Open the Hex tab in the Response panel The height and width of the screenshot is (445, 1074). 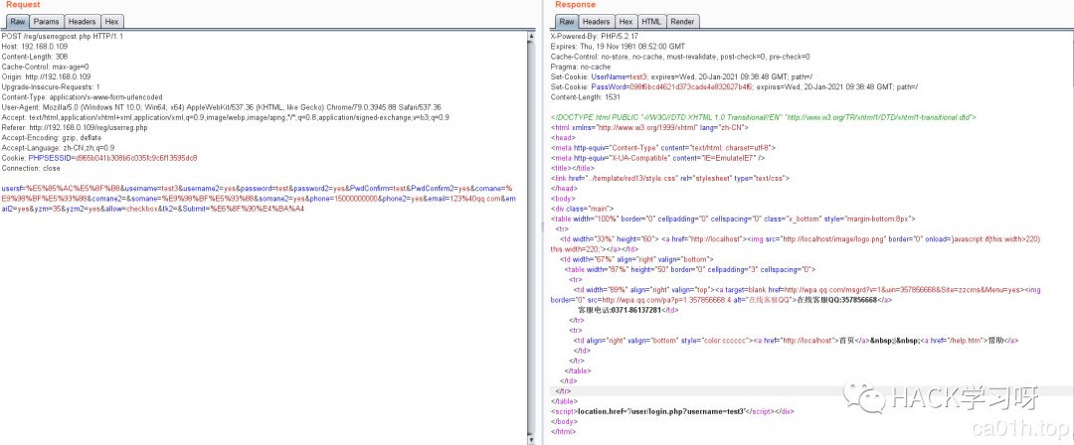coord(626,22)
